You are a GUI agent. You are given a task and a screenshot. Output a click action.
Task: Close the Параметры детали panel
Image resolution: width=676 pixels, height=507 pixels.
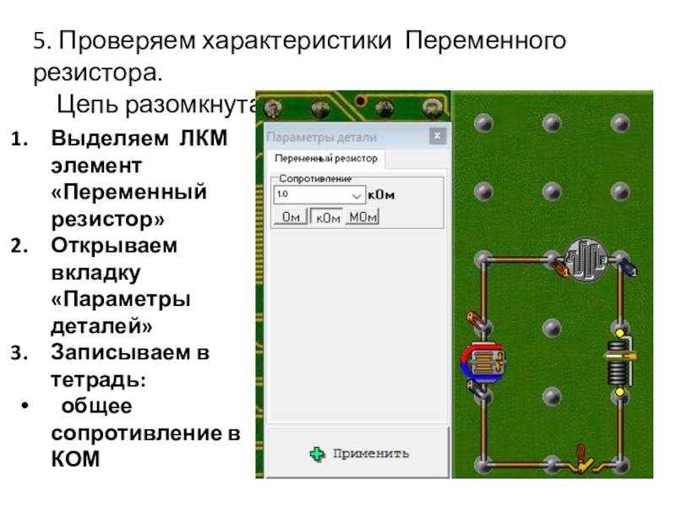point(437,136)
